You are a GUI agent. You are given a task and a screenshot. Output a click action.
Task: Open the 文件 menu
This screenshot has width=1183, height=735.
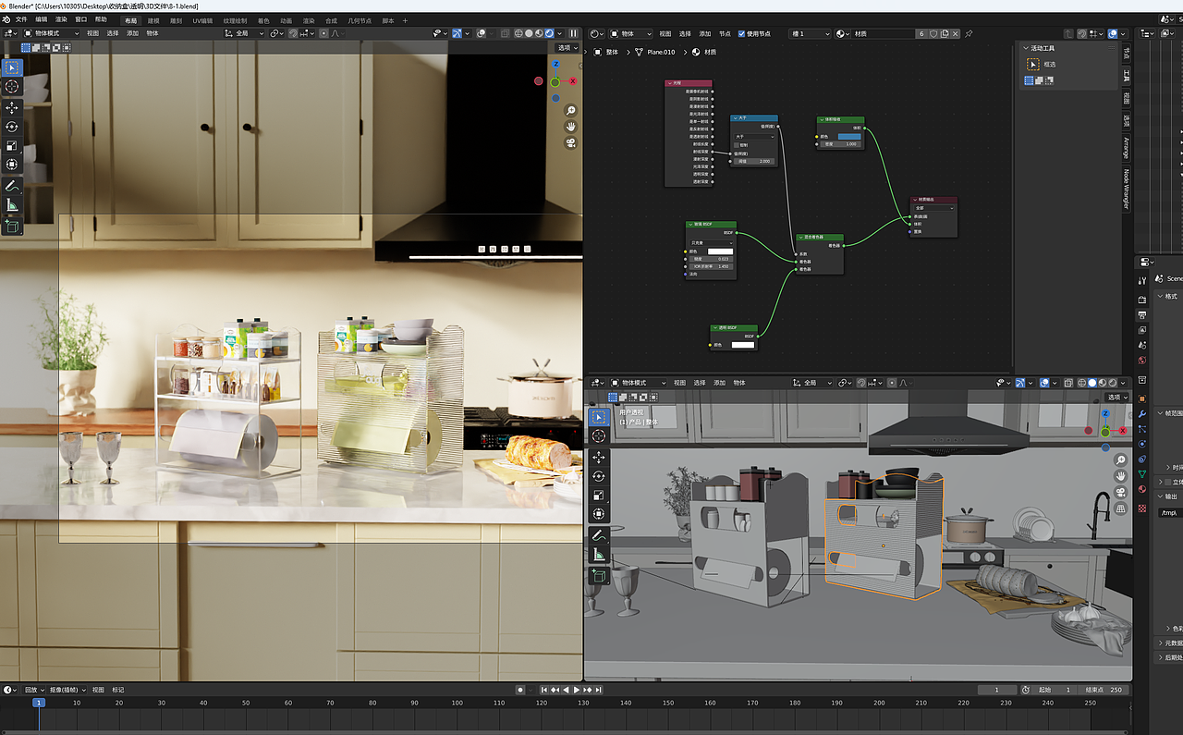(21, 19)
